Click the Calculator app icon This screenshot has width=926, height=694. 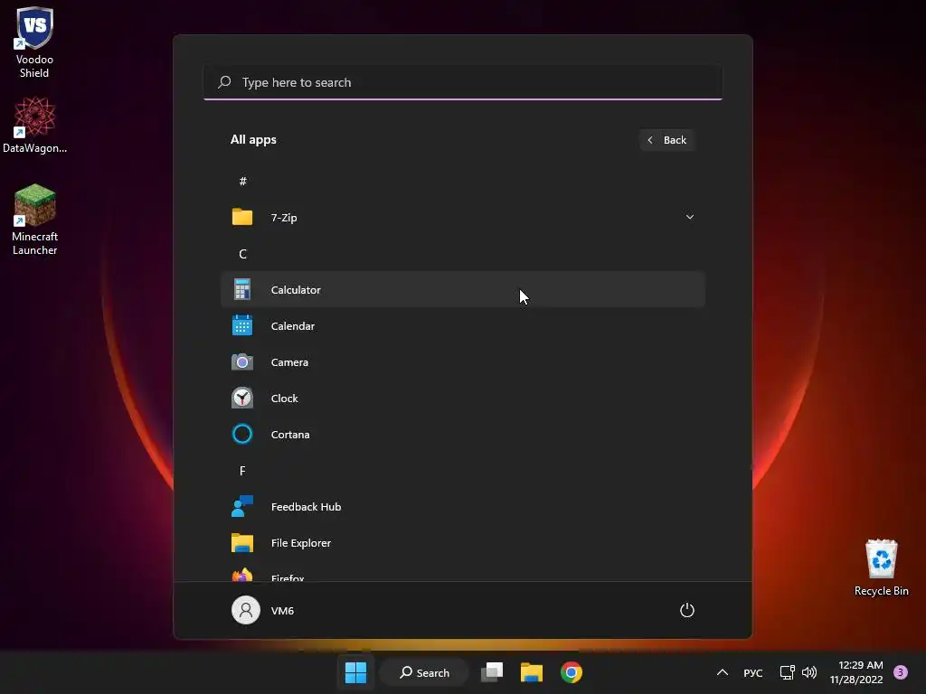coord(242,290)
